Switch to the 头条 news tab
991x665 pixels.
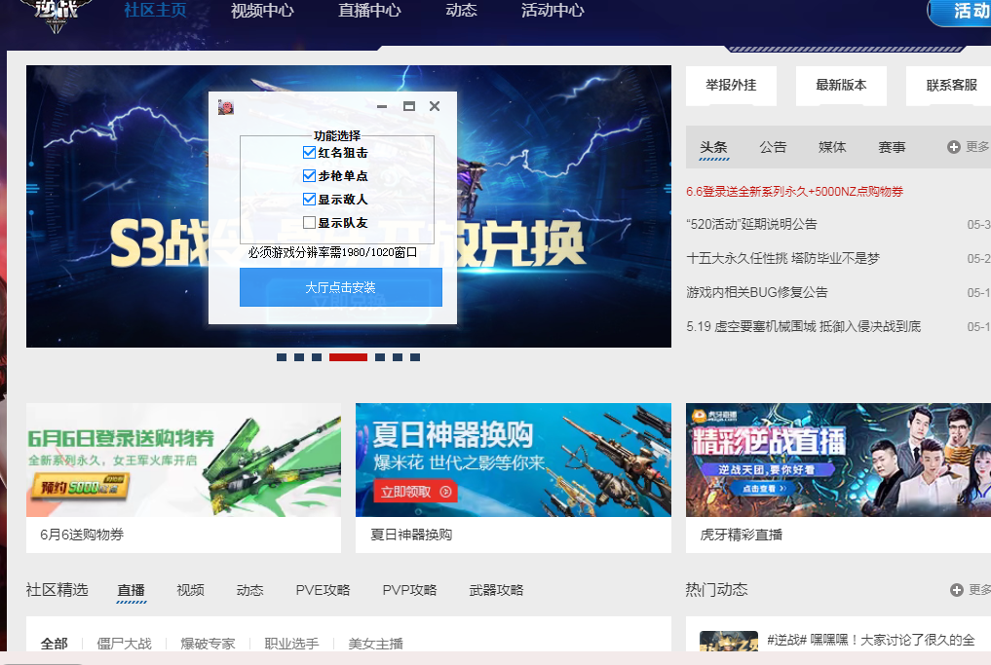713,147
